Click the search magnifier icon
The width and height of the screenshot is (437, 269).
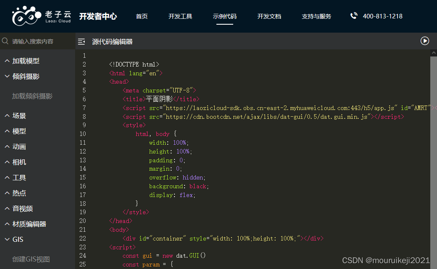click(5, 41)
